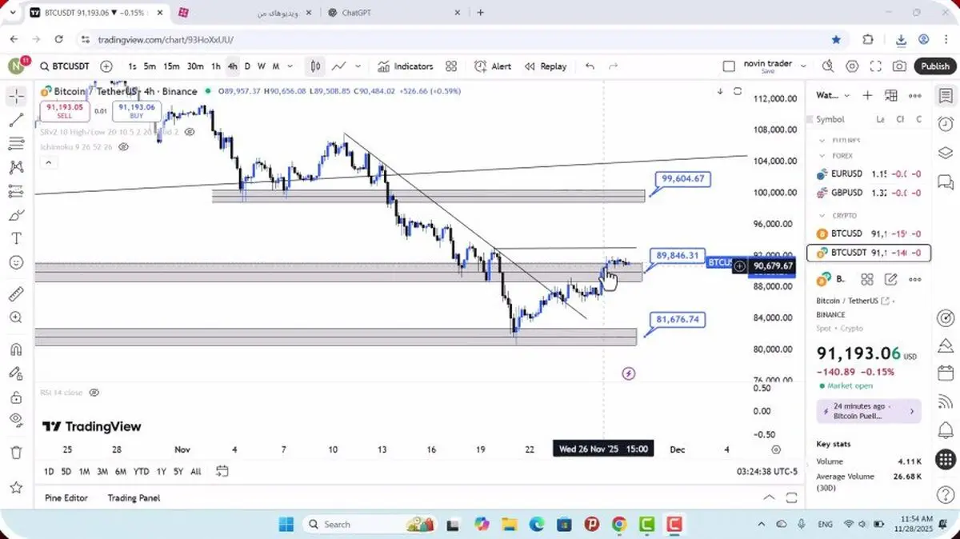Image resolution: width=960 pixels, height=539 pixels.
Task: Create an Alert from top toolbar
Action: [493, 66]
